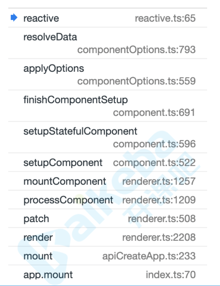Select the mountComponent stack frame

click(x=108, y=181)
